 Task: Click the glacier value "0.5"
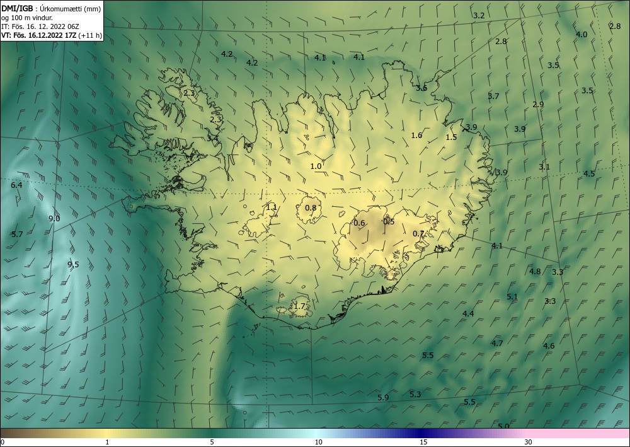coord(389,221)
